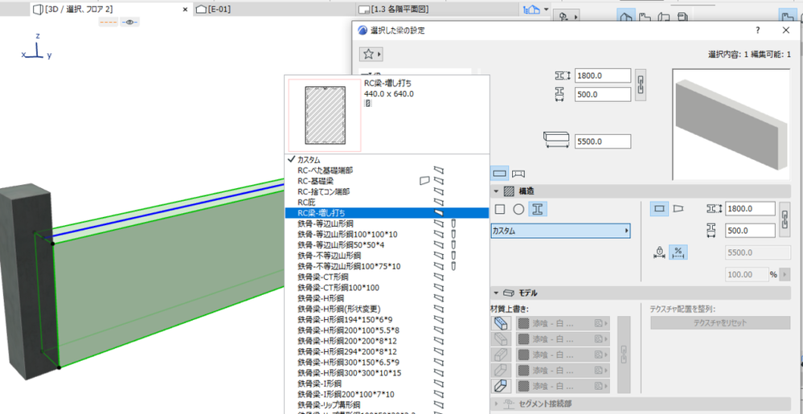This screenshot has height=414, width=803.
Task: Toggle the end surface material override icon
Action: click(502, 387)
